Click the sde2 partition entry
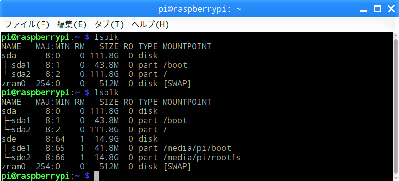399x181 pixels. [x=21, y=158]
